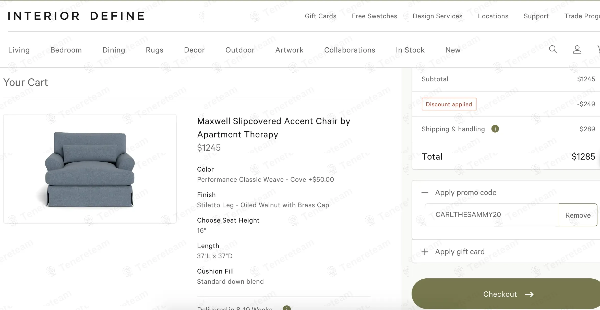Click the promo code input field
600x310 pixels.
(x=491, y=215)
